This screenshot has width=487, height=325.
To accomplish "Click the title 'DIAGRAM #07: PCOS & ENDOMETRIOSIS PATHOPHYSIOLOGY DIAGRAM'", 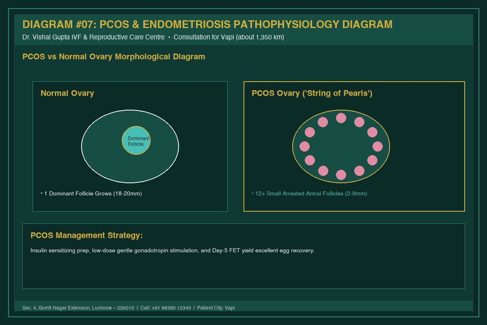I will tap(207, 24).
